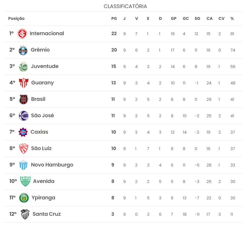Select the Juventude team logo
This screenshot has height=227, width=245.
[23, 67]
